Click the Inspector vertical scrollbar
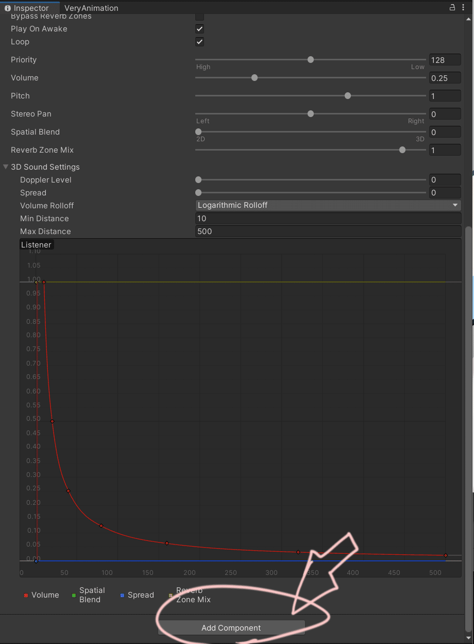The image size is (474, 644). (x=468, y=428)
